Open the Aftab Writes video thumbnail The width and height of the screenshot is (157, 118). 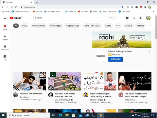135,81
